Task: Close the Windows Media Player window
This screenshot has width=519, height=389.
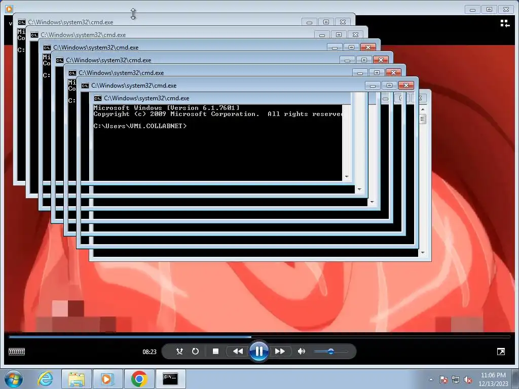Action: click(x=506, y=10)
